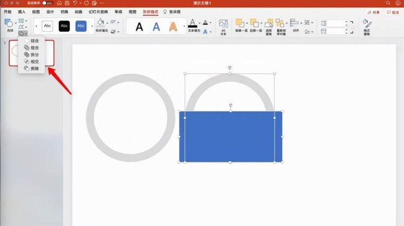Screen dimensions: 404x226
Task: Click the Send Backward icon
Action: (254, 23)
